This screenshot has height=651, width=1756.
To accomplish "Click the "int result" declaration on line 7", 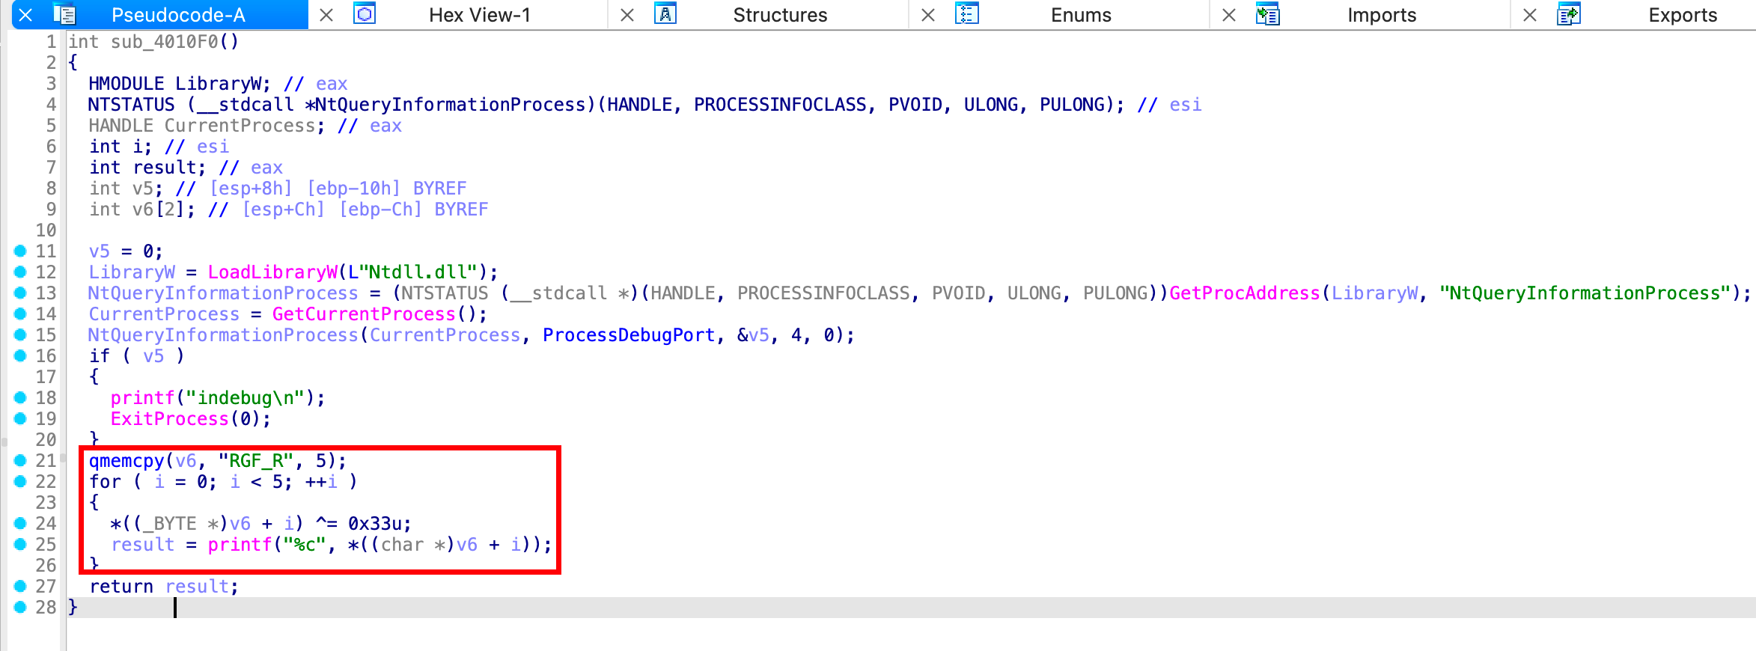I will click(147, 168).
